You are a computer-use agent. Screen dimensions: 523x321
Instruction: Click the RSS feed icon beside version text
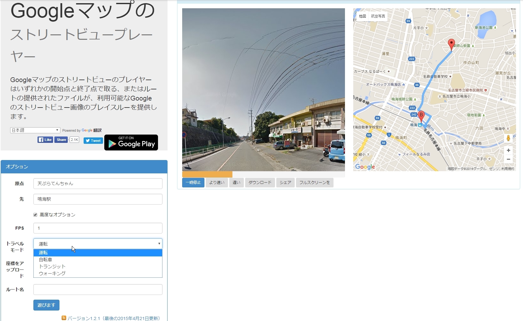64,318
